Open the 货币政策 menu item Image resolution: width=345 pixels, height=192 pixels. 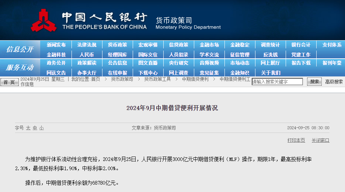tap(117, 45)
